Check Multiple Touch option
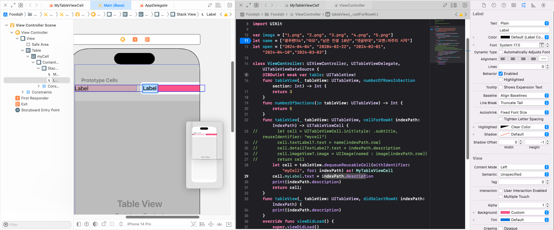The image size is (554, 230). point(501,197)
